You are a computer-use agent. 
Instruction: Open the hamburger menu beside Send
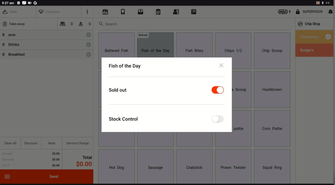7,176
